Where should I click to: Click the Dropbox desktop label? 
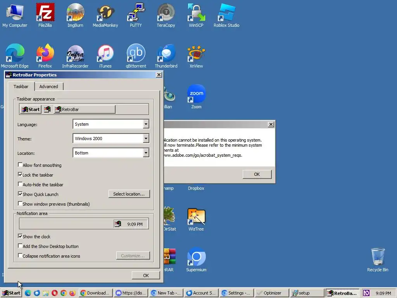(x=196, y=188)
